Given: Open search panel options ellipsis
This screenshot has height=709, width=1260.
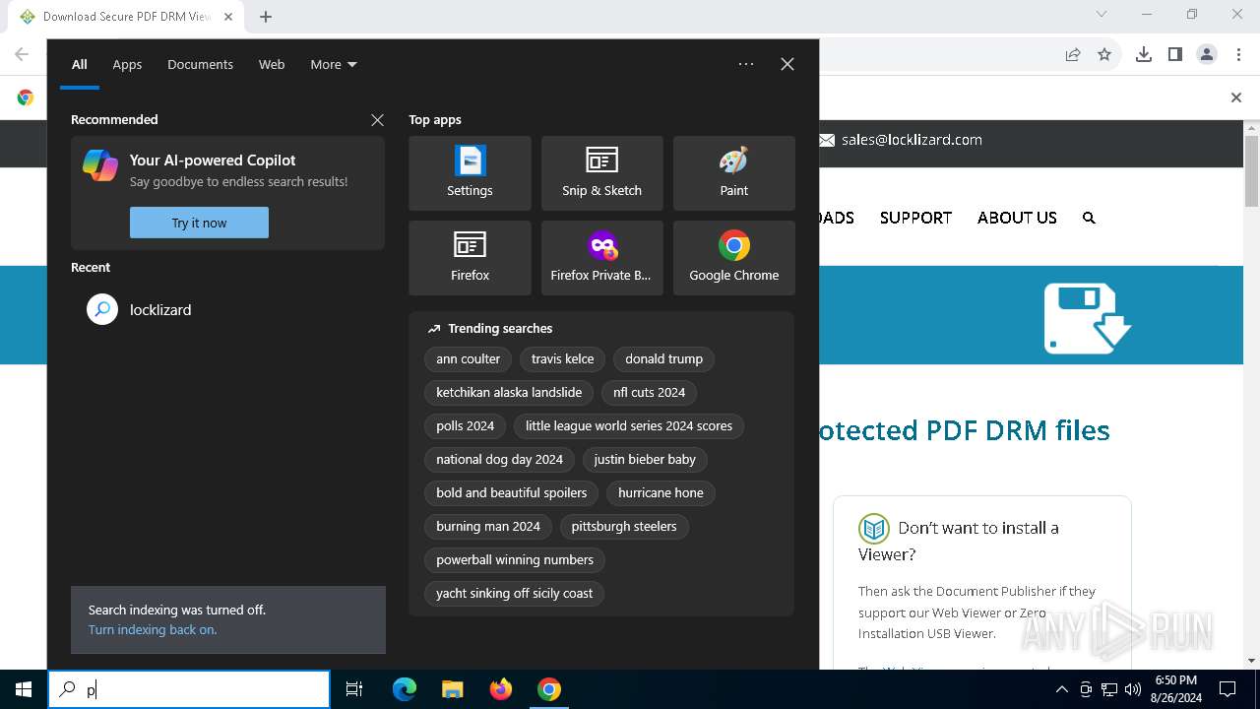Looking at the screenshot, I should click(x=746, y=64).
